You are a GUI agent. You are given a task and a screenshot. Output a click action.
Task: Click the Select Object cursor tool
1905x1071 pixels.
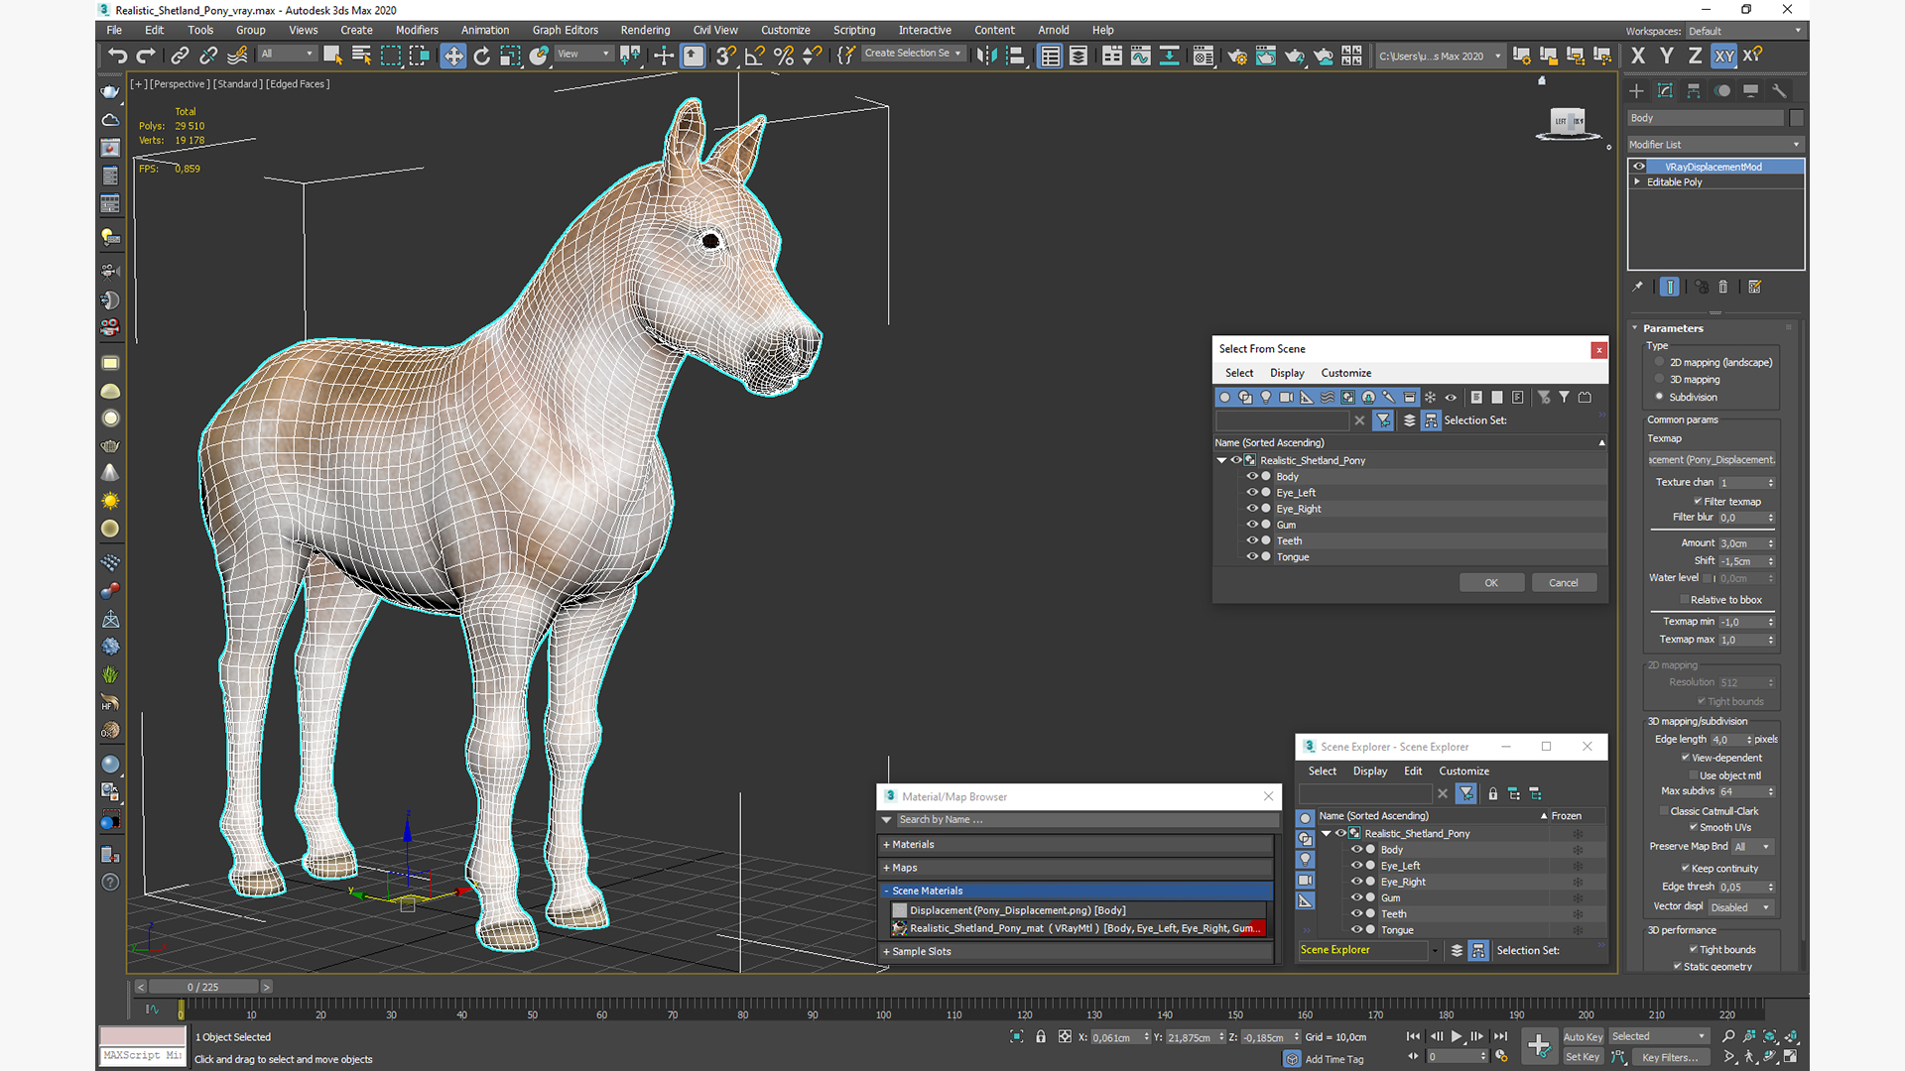(x=333, y=56)
